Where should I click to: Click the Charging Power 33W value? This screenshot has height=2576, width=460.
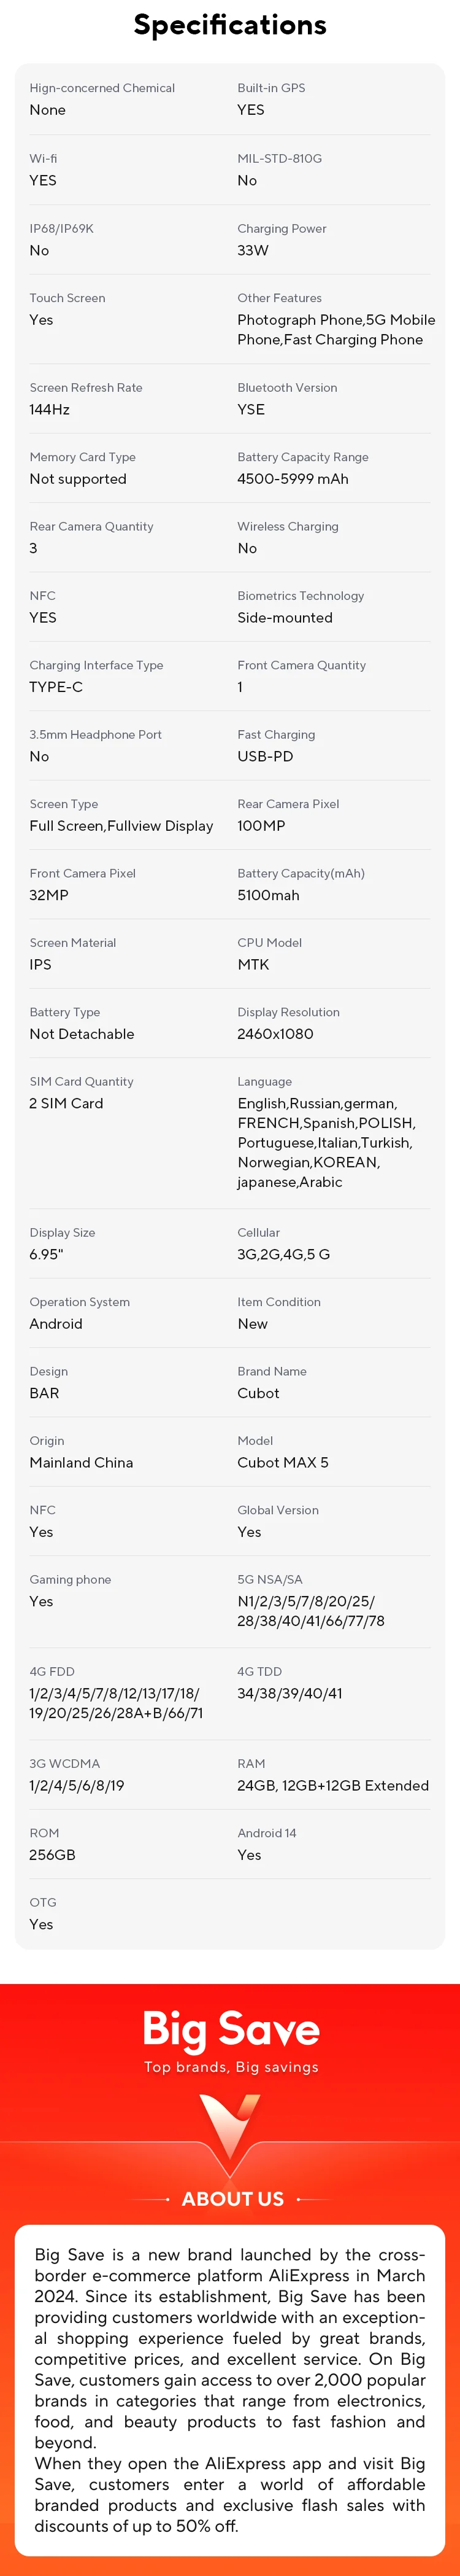click(253, 250)
